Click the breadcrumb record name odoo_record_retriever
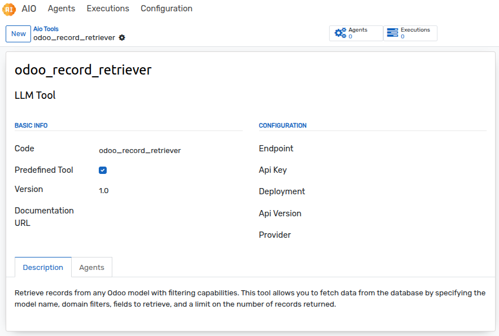The height and width of the screenshot is (336, 499). coord(74,38)
